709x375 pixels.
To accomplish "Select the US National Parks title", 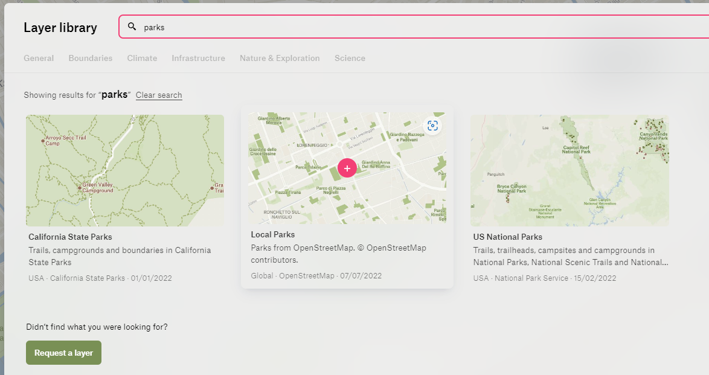I will click(x=507, y=237).
